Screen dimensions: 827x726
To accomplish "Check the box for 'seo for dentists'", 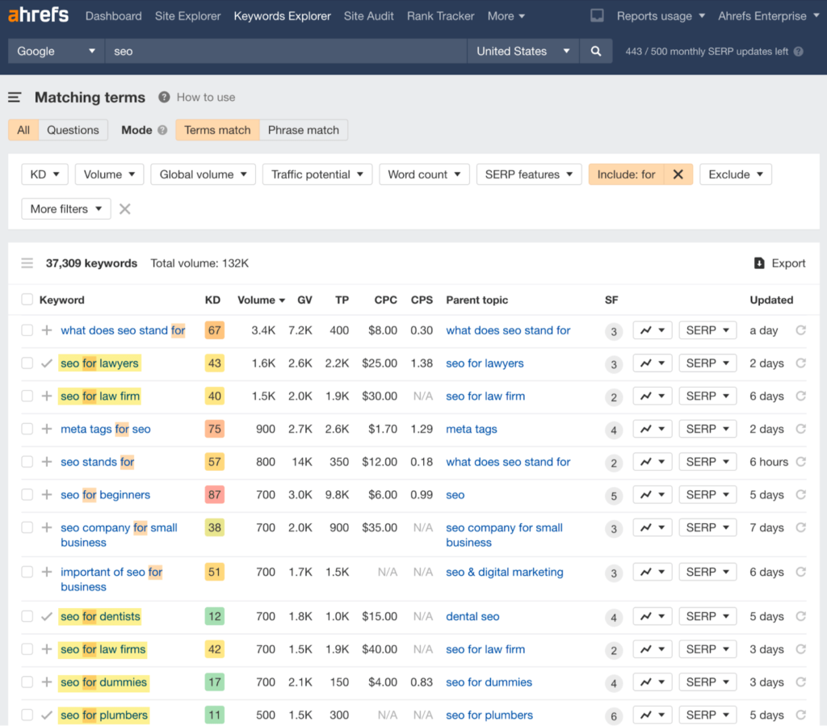I will [x=27, y=617].
